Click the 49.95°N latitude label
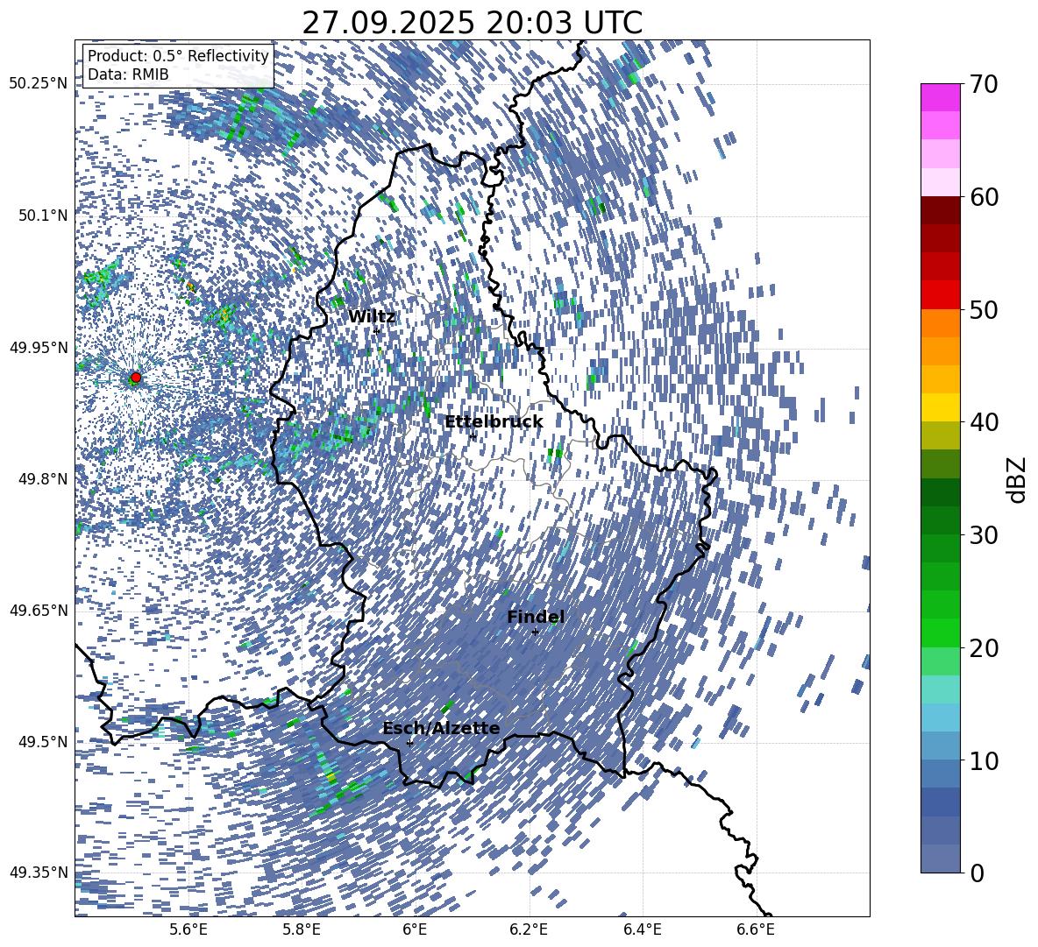This screenshot has width=1038, height=947. (x=39, y=348)
